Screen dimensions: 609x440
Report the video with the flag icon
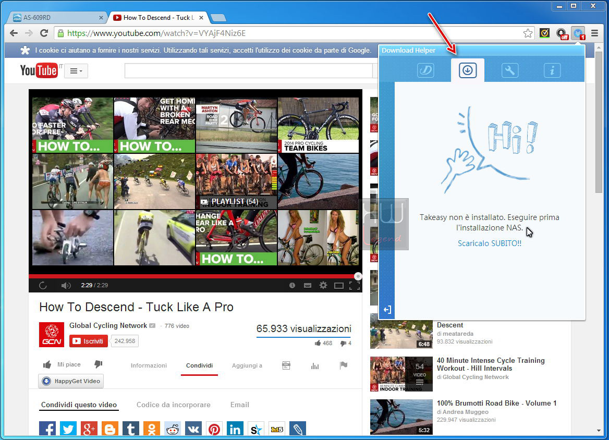click(x=343, y=365)
